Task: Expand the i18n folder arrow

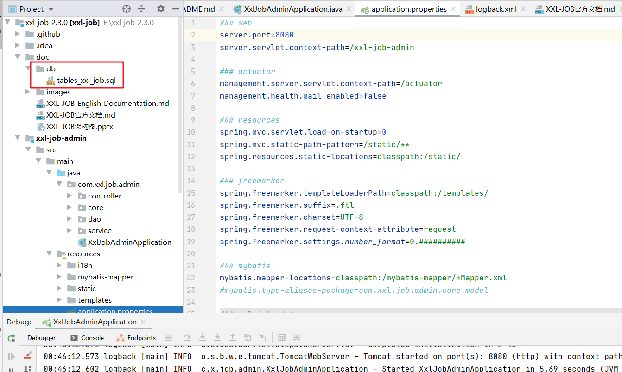Action: coord(59,265)
